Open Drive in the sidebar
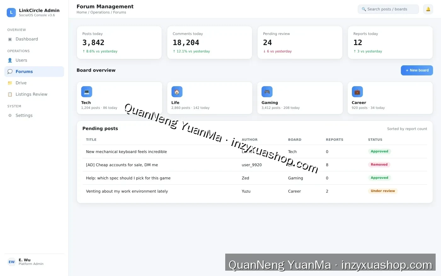Viewport: 441px width, 276px height. [34, 83]
